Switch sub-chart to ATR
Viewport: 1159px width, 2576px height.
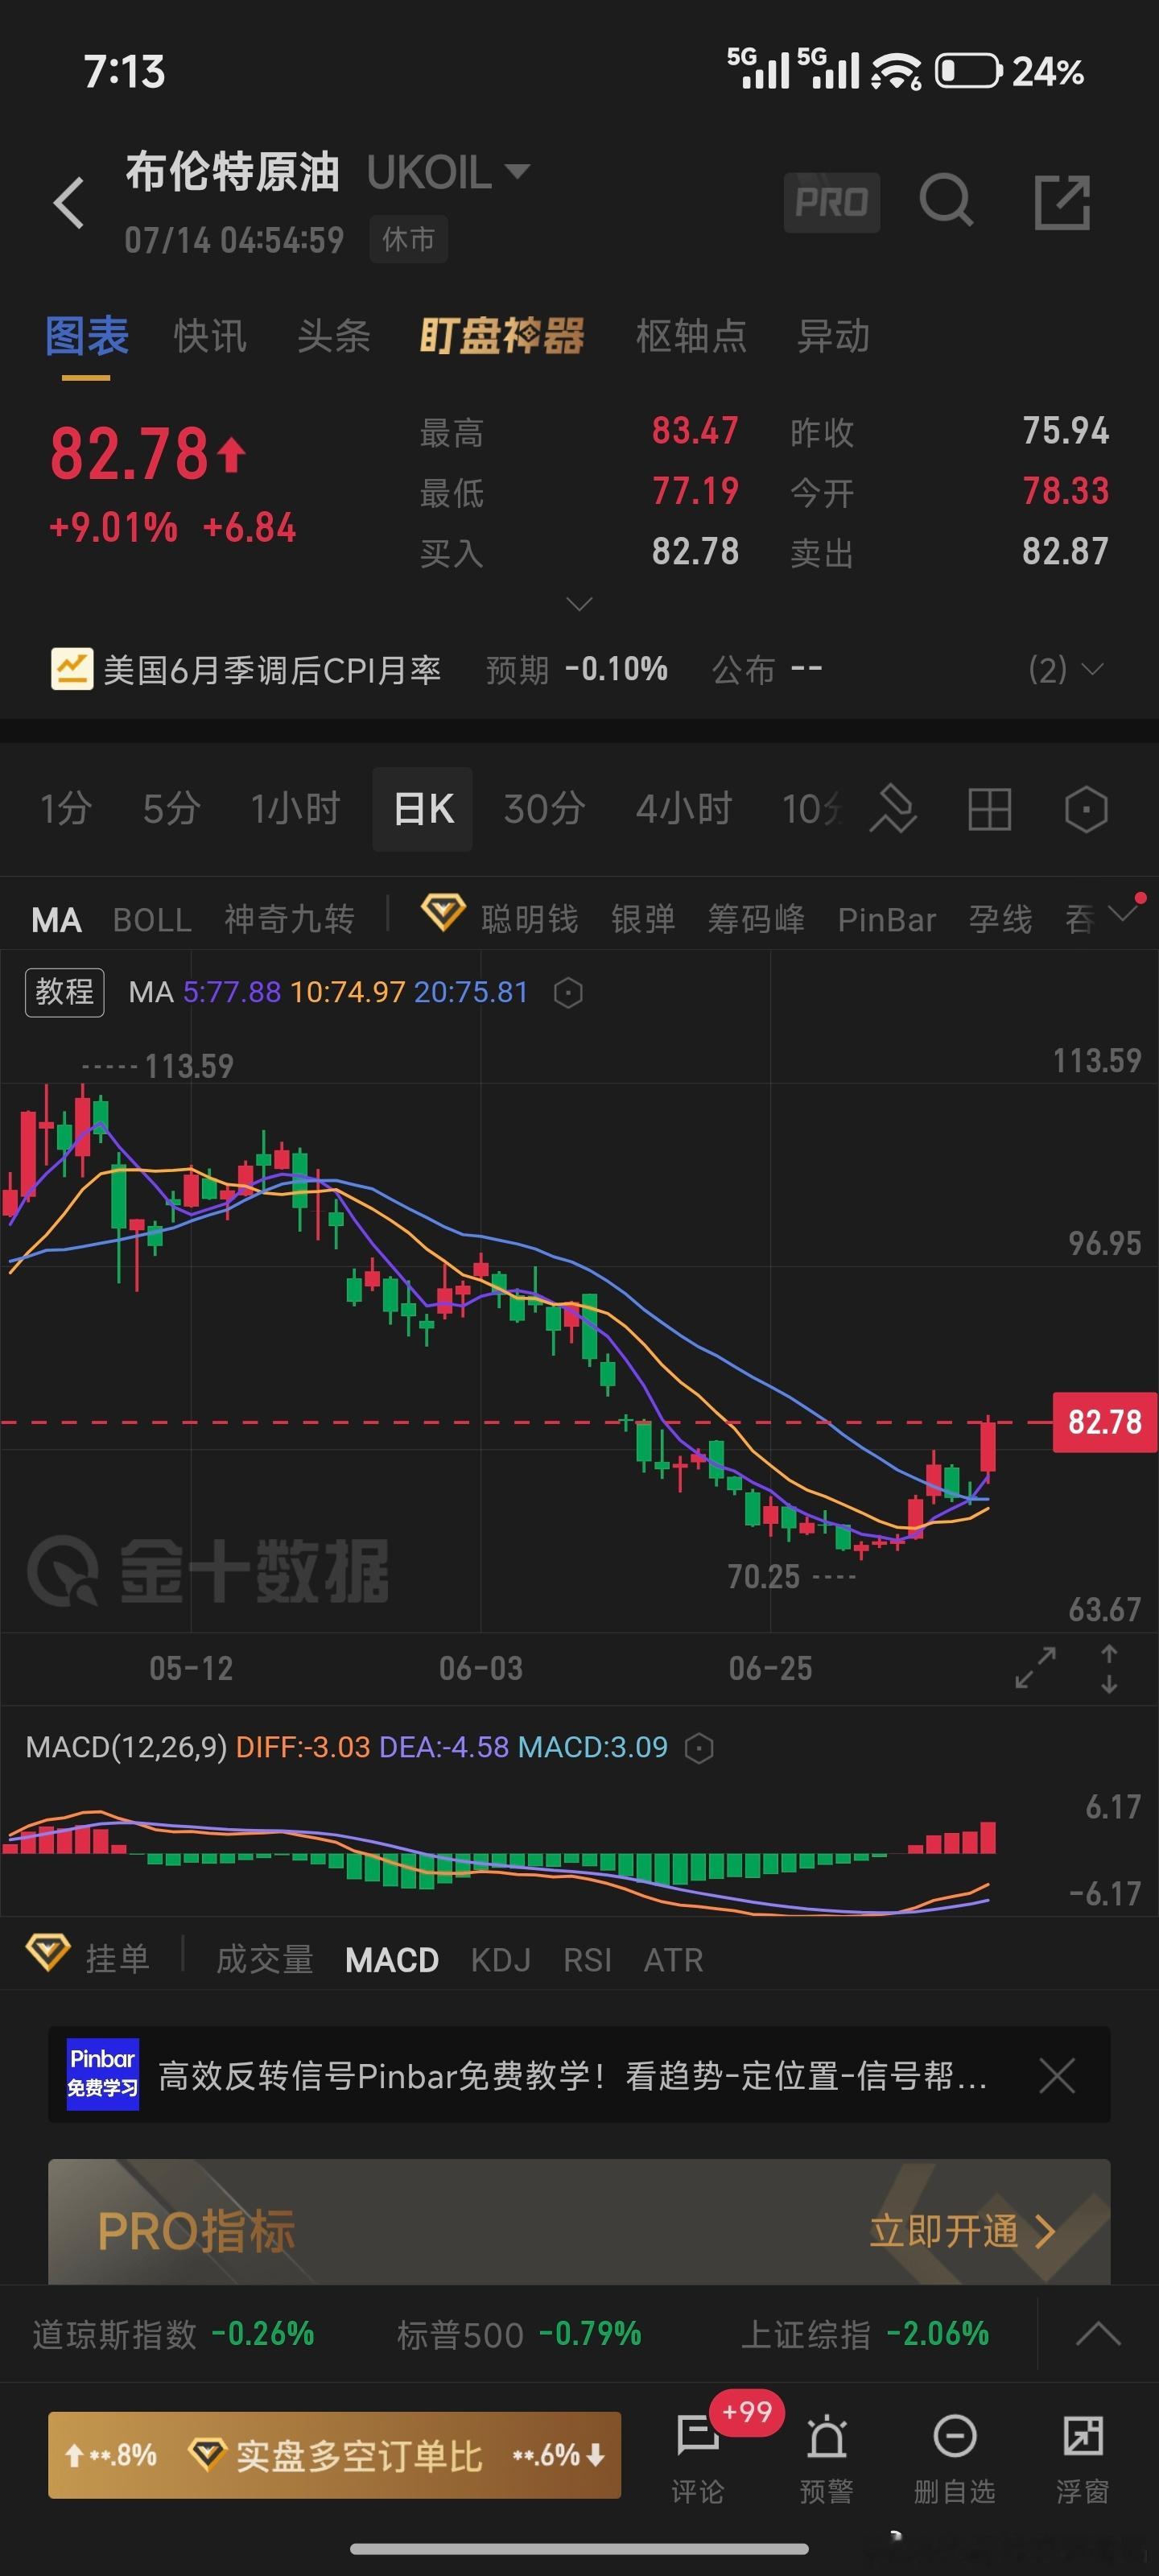coord(673,1959)
